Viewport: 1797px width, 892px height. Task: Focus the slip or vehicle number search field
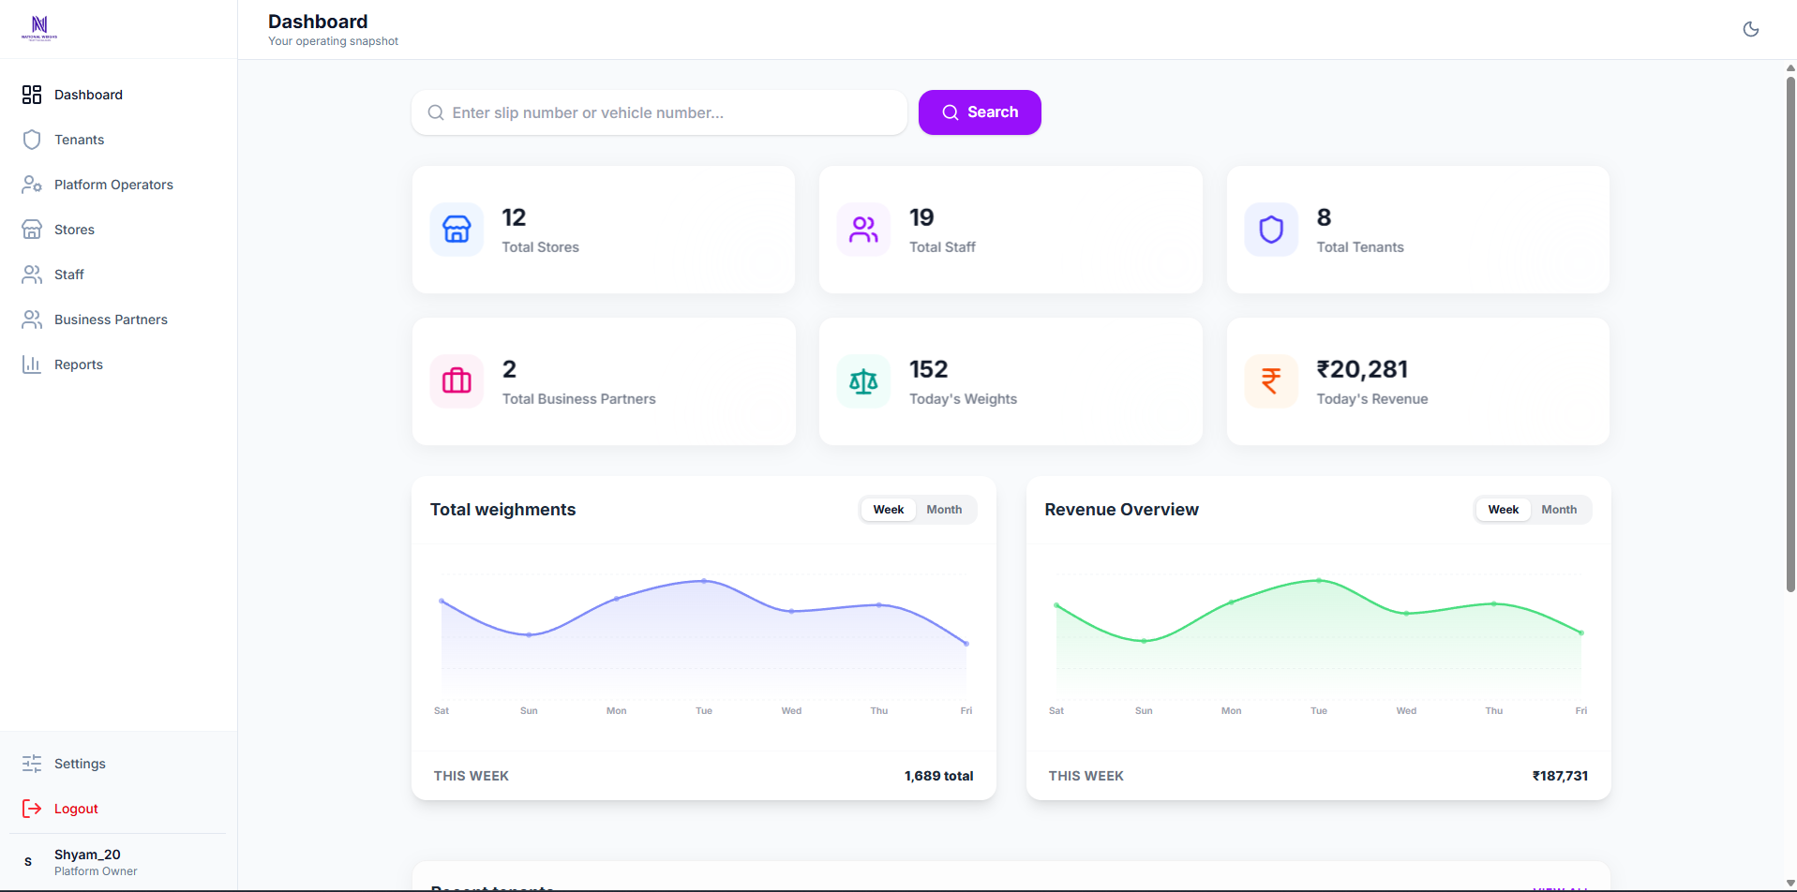659,112
